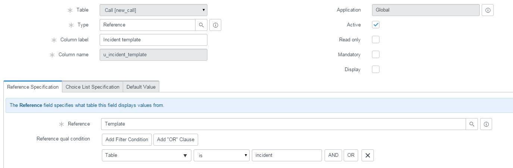Open the Reference field lookup magnifier
The image size is (513, 168).
[472, 124]
